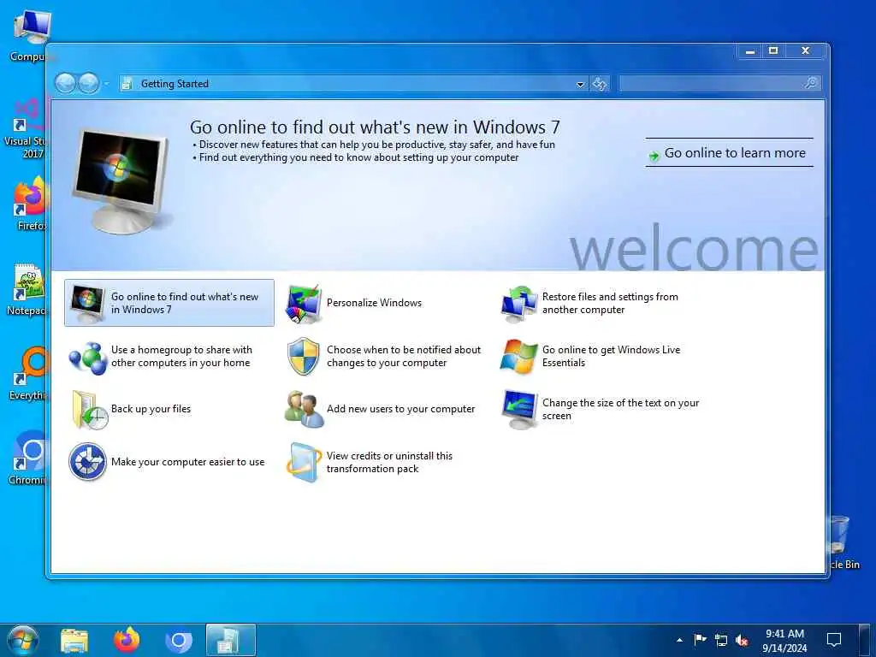Click the network tray icon
Viewport: 876px width, 657px height.
pos(720,640)
